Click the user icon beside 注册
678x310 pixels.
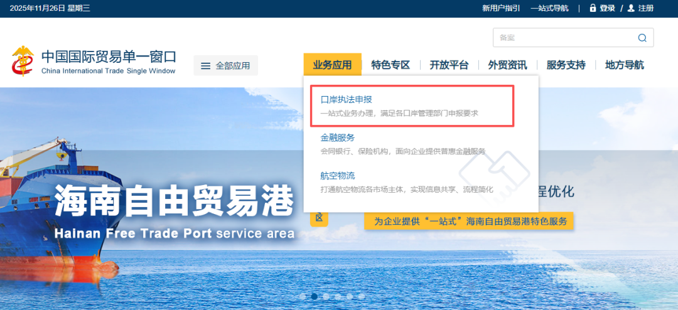tap(631, 8)
